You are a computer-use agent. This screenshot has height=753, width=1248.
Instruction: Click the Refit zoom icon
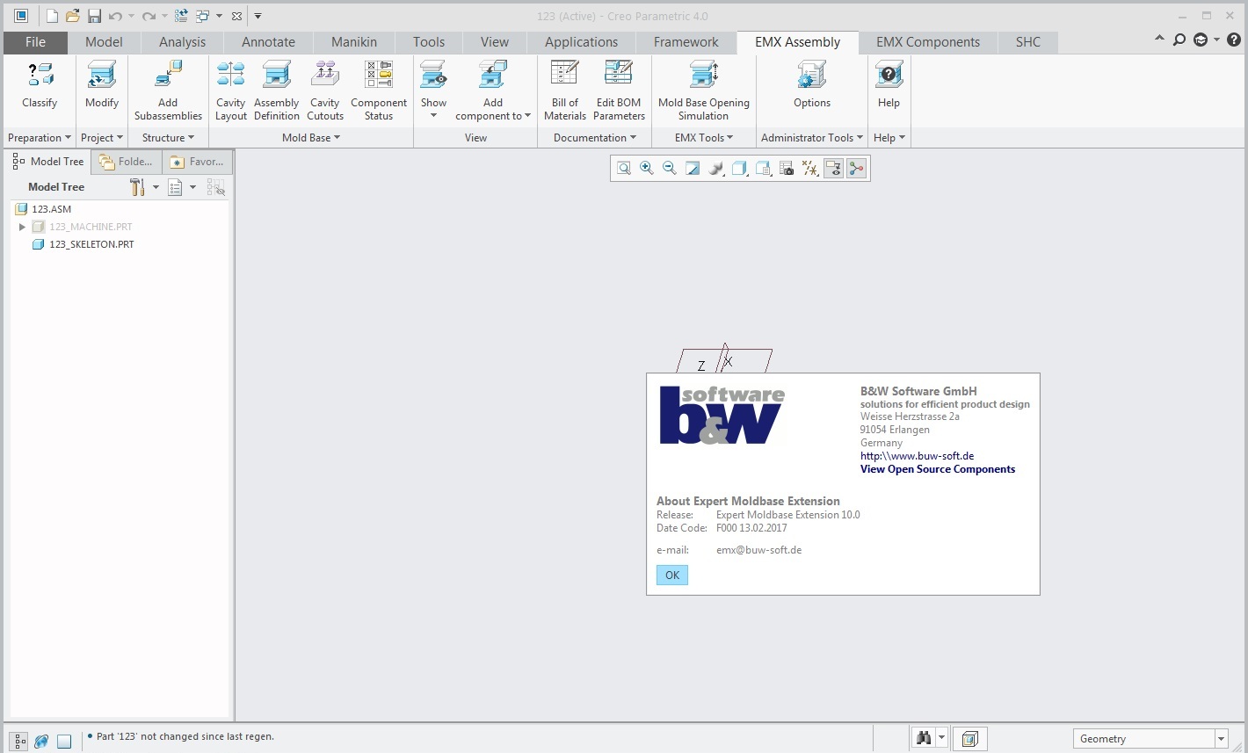(x=624, y=168)
